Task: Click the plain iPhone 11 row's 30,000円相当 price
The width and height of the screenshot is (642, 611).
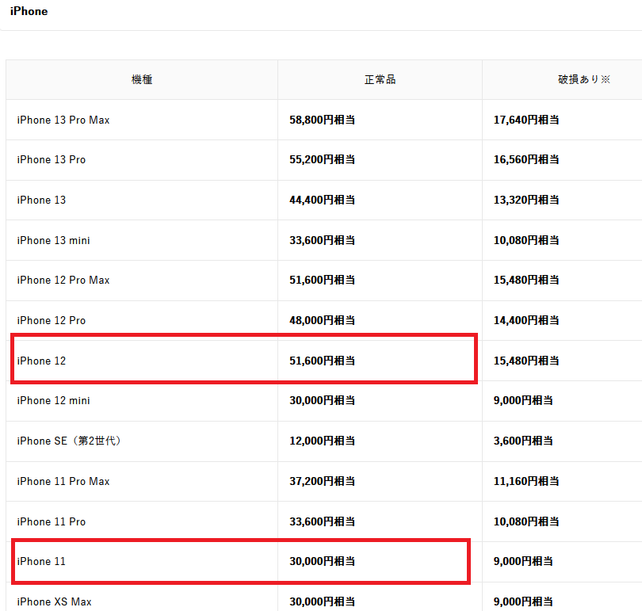Action: (323, 562)
